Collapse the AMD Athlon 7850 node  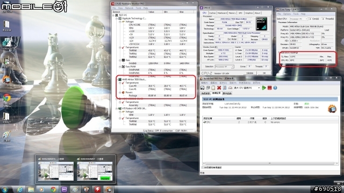click(117, 79)
